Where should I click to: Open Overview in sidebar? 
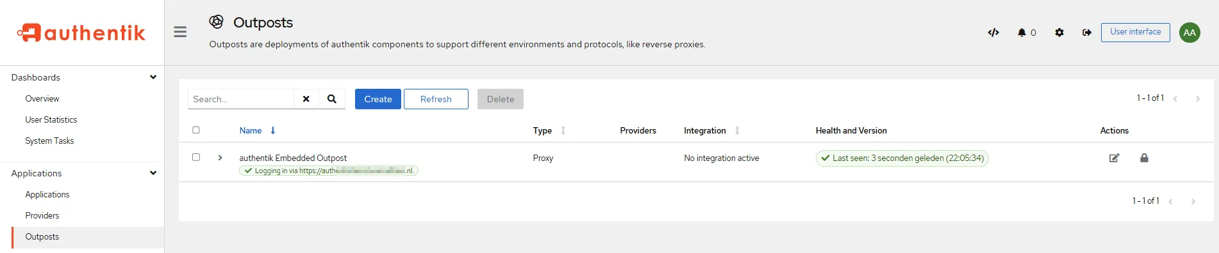point(42,98)
